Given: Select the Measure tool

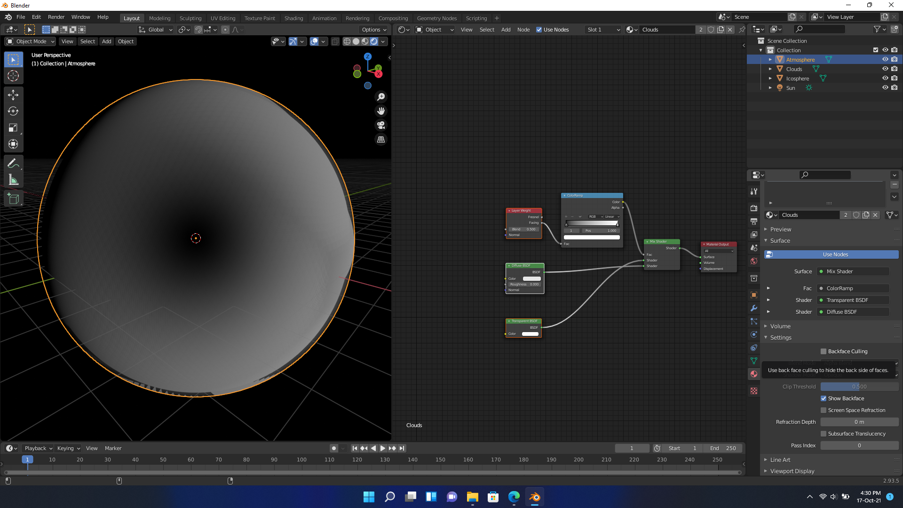Looking at the screenshot, I should (x=13, y=180).
